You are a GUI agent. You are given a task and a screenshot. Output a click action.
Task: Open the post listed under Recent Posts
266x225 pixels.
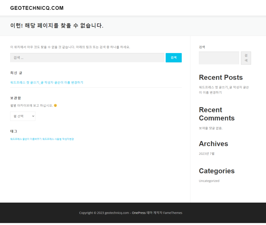coord(224,90)
